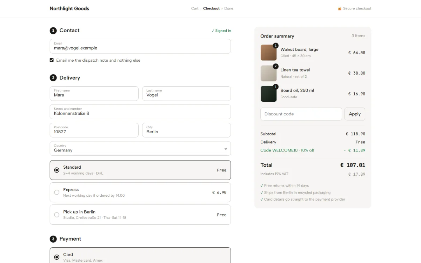Click the Order summary heading
This screenshot has height=263, width=421.
[277, 36]
